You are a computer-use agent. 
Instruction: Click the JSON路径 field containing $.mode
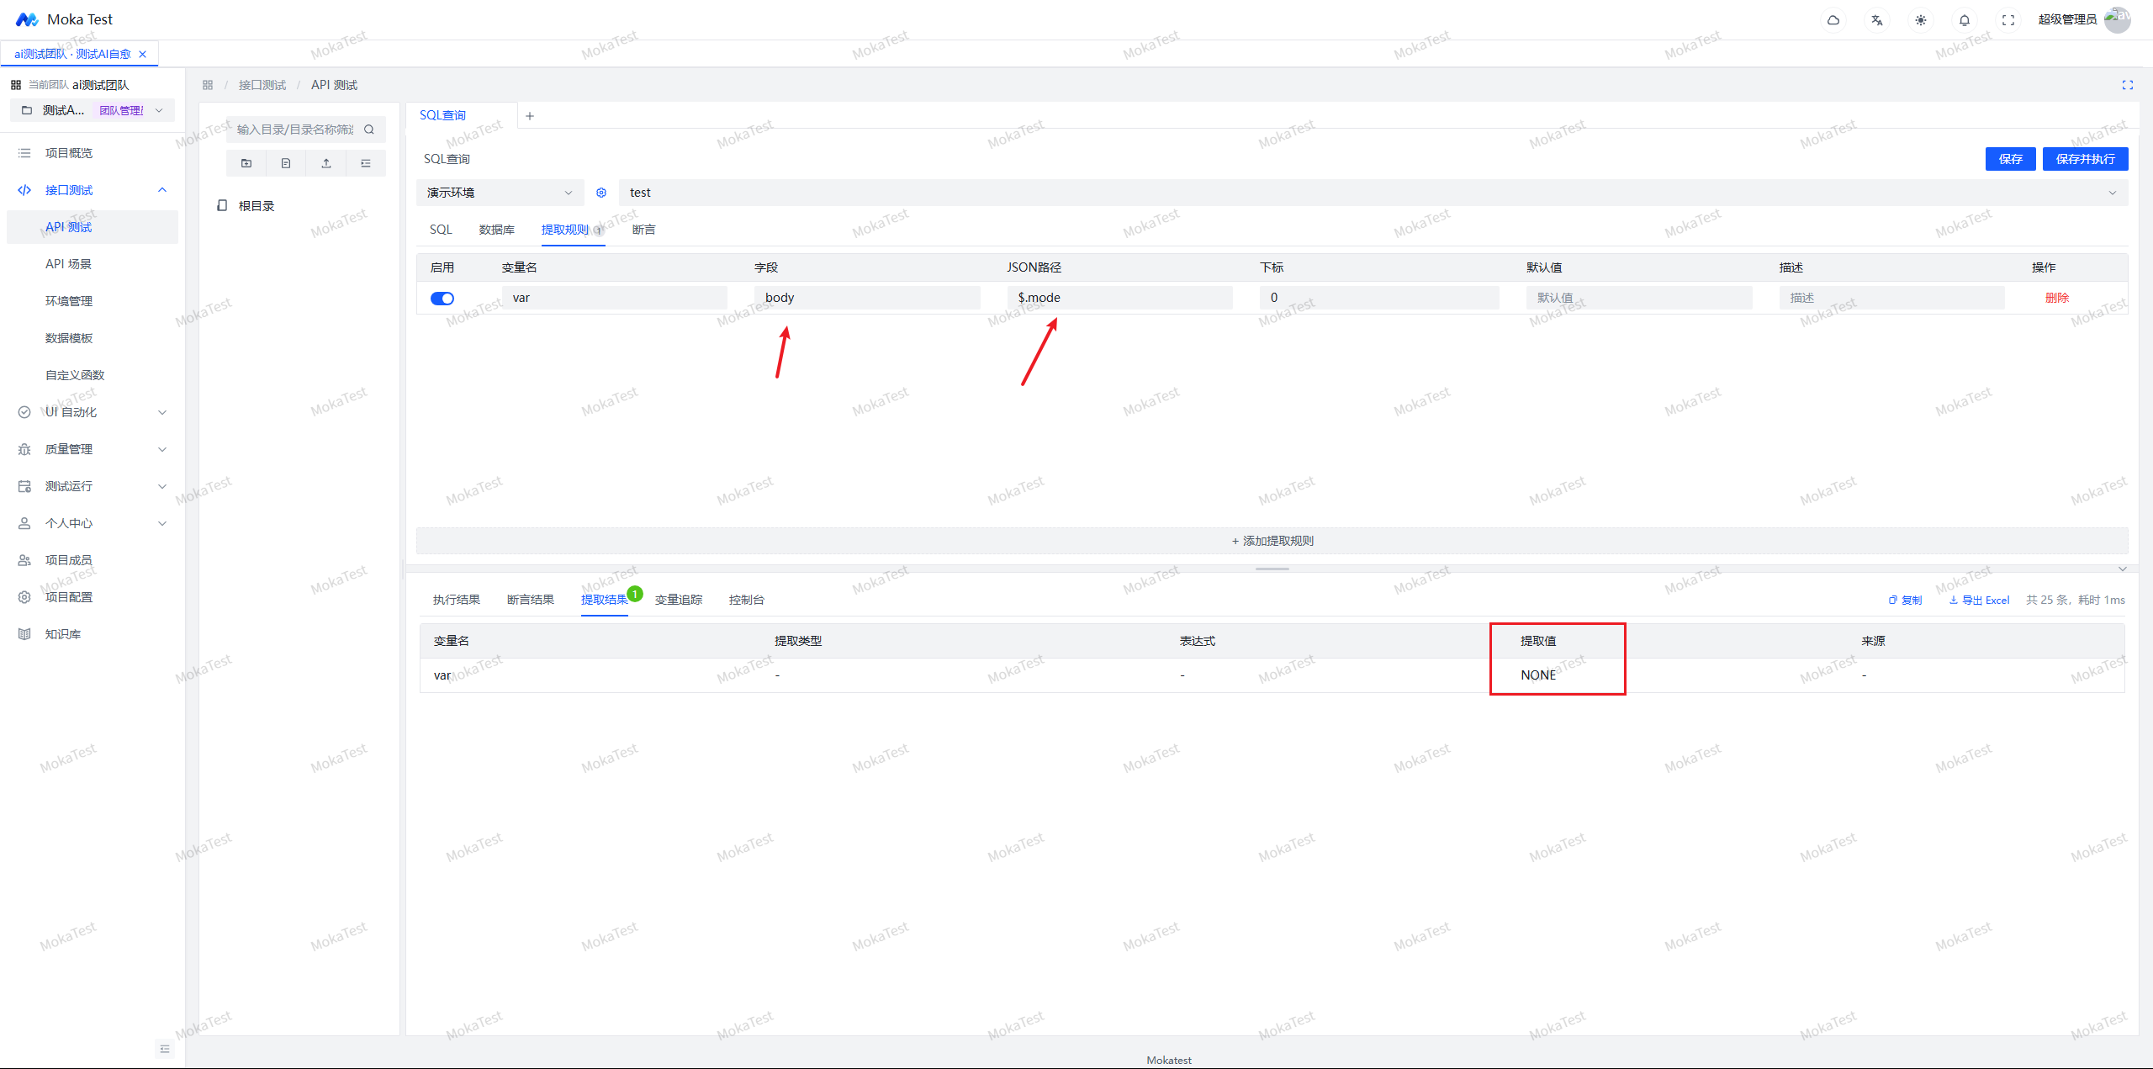click(x=1120, y=298)
